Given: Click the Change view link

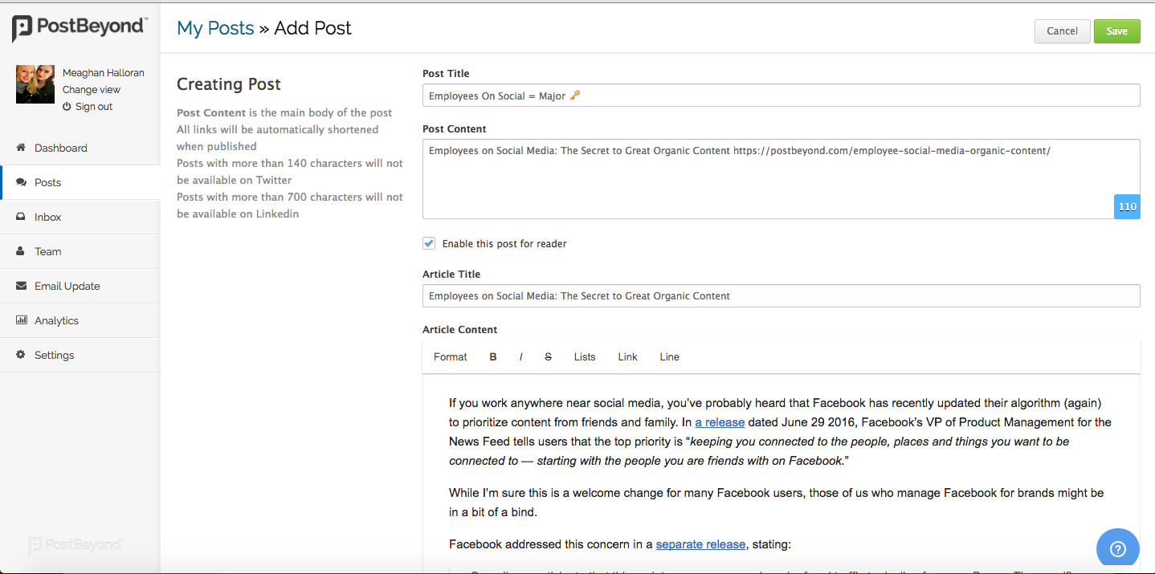Looking at the screenshot, I should [92, 90].
